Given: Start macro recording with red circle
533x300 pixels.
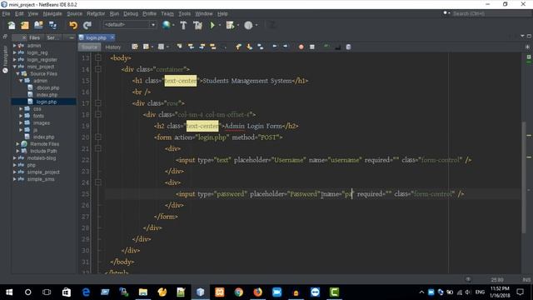Looking at the screenshot, I should point(301,47).
